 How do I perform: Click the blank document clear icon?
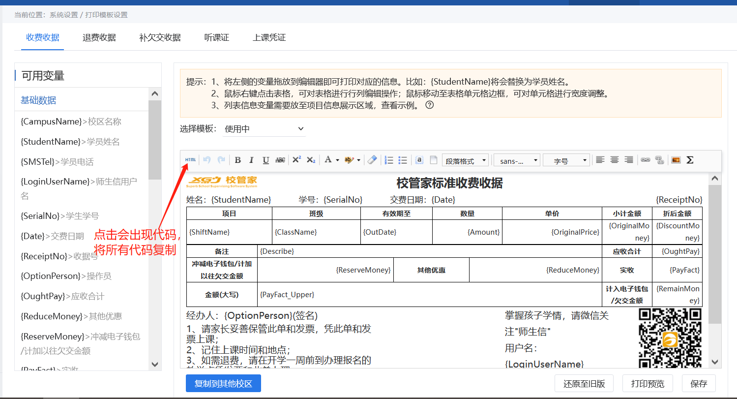[434, 160]
